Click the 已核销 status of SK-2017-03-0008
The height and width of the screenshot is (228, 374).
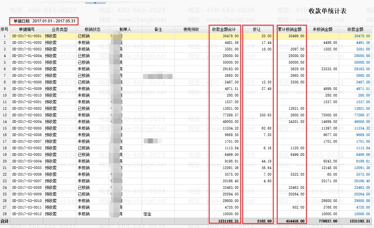tap(84, 187)
